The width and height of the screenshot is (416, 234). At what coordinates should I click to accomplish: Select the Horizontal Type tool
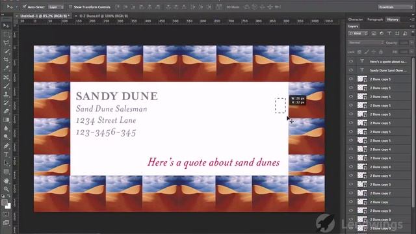6,154
